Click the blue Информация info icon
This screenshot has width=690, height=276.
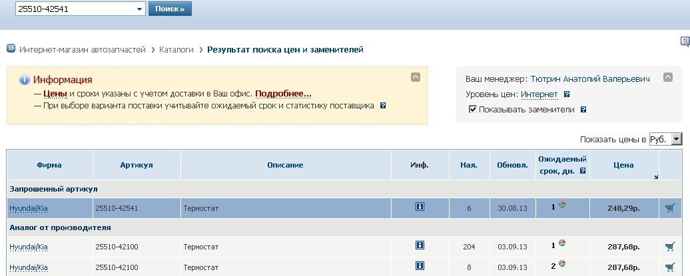tap(24, 80)
